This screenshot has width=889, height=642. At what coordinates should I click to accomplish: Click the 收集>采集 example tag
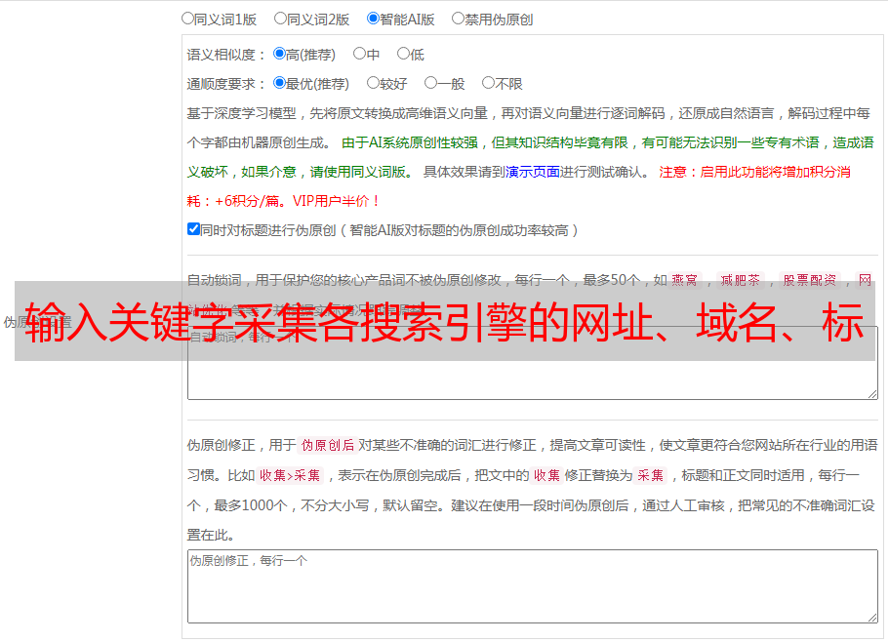(290, 475)
